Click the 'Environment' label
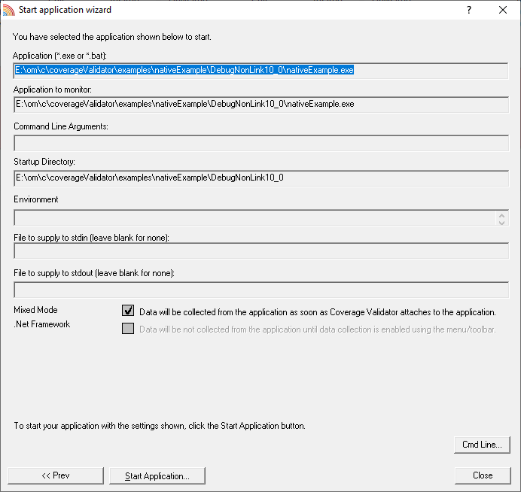 pos(36,199)
